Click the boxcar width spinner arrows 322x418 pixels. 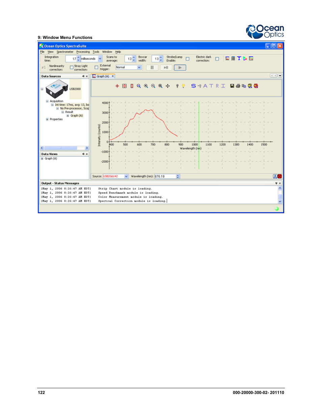[x=161, y=59]
